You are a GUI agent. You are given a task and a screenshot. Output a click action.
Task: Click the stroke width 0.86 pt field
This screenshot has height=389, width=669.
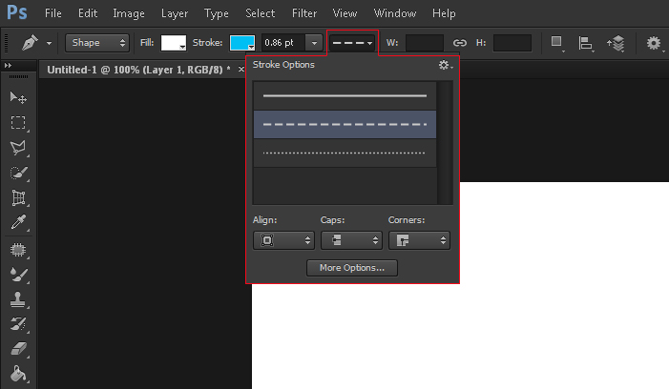(283, 43)
